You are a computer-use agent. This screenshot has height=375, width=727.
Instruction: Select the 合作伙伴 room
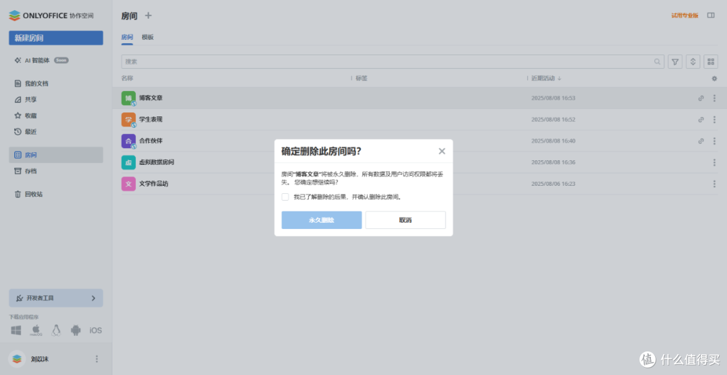pyautogui.click(x=151, y=141)
